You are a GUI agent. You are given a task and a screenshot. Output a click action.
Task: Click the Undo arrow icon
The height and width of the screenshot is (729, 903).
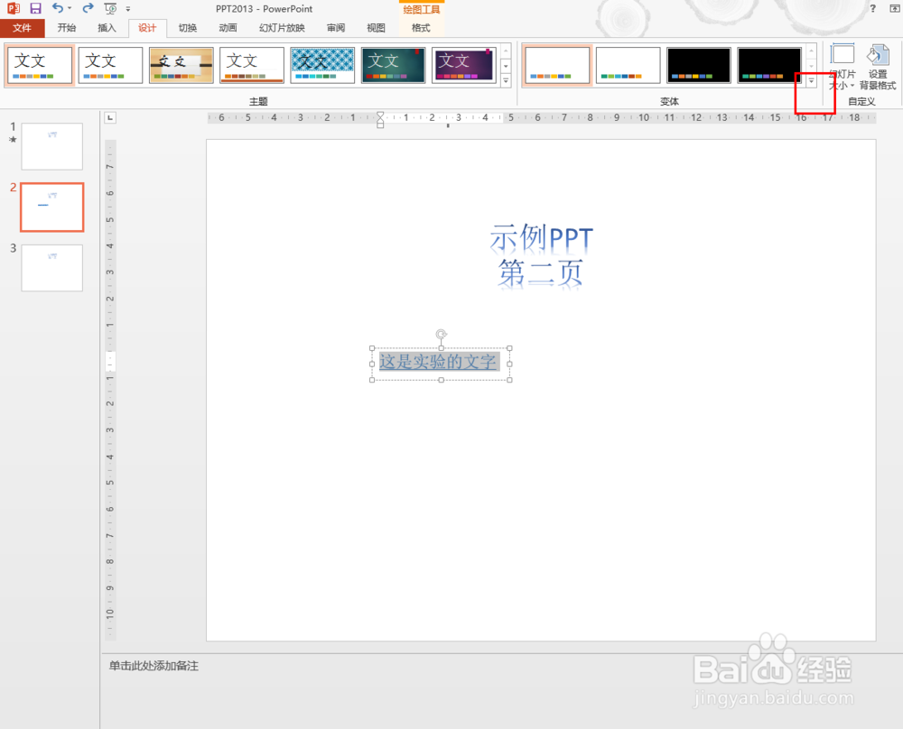[57, 8]
